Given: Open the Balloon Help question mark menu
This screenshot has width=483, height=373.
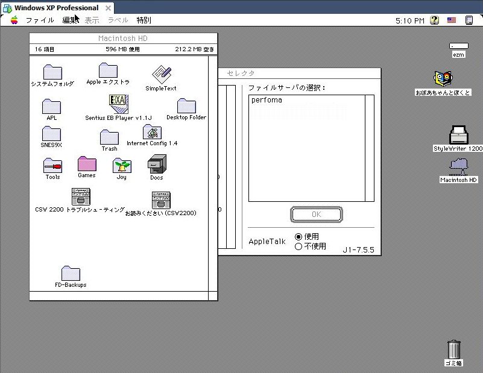Looking at the screenshot, I should (x=435, y=20).
